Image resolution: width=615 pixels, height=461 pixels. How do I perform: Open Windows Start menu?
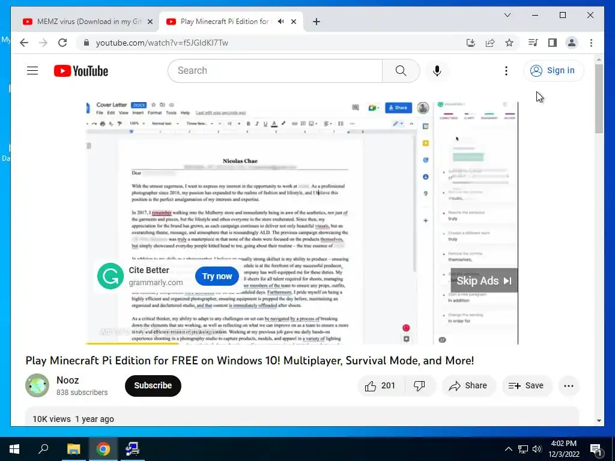(x=14, y=449)
